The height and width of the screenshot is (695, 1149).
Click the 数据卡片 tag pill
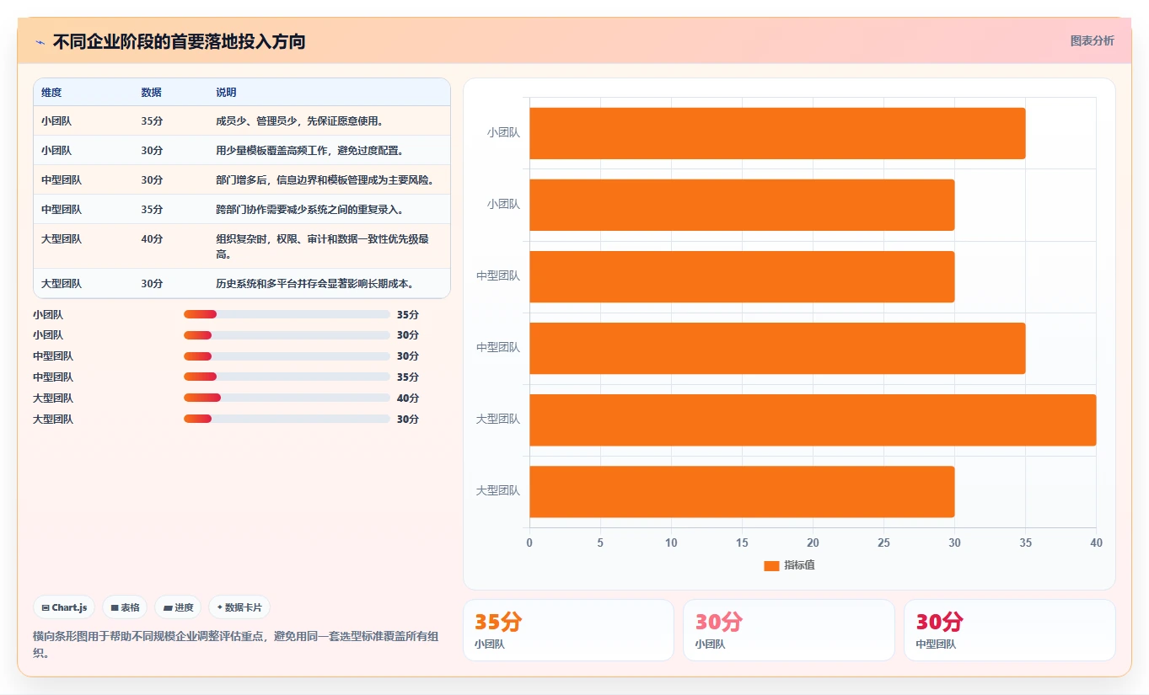click(239, 607)
